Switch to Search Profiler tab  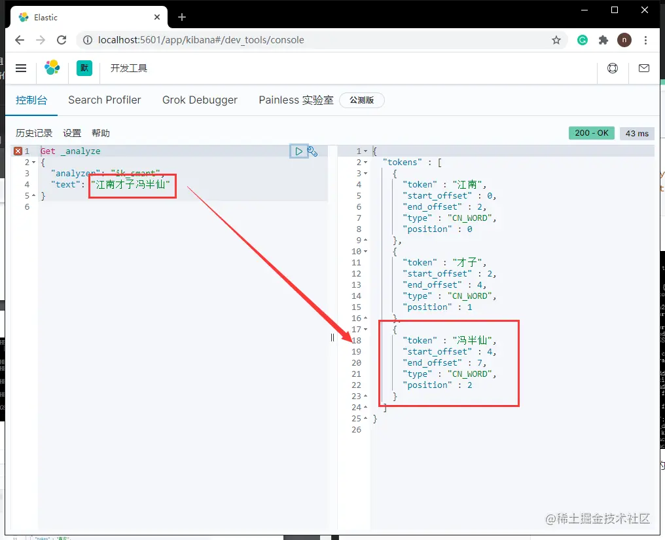tap(104, 100)
